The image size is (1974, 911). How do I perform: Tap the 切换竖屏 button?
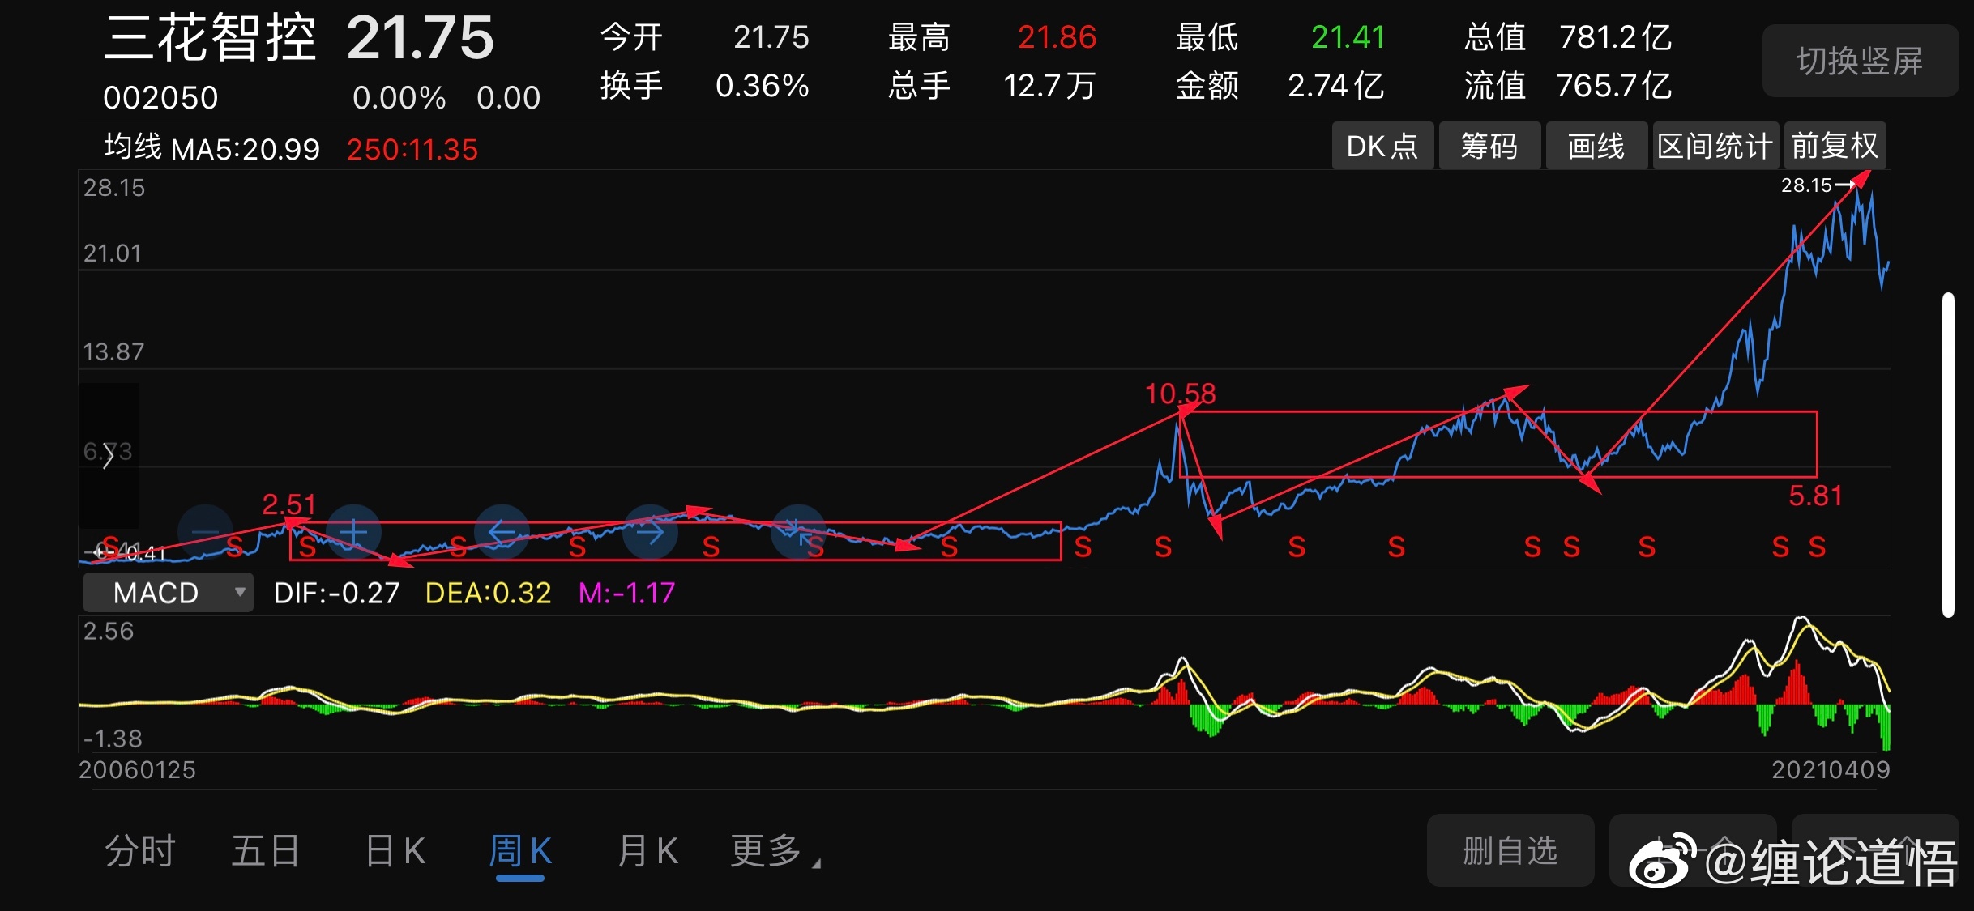(x=1860, y=61)
